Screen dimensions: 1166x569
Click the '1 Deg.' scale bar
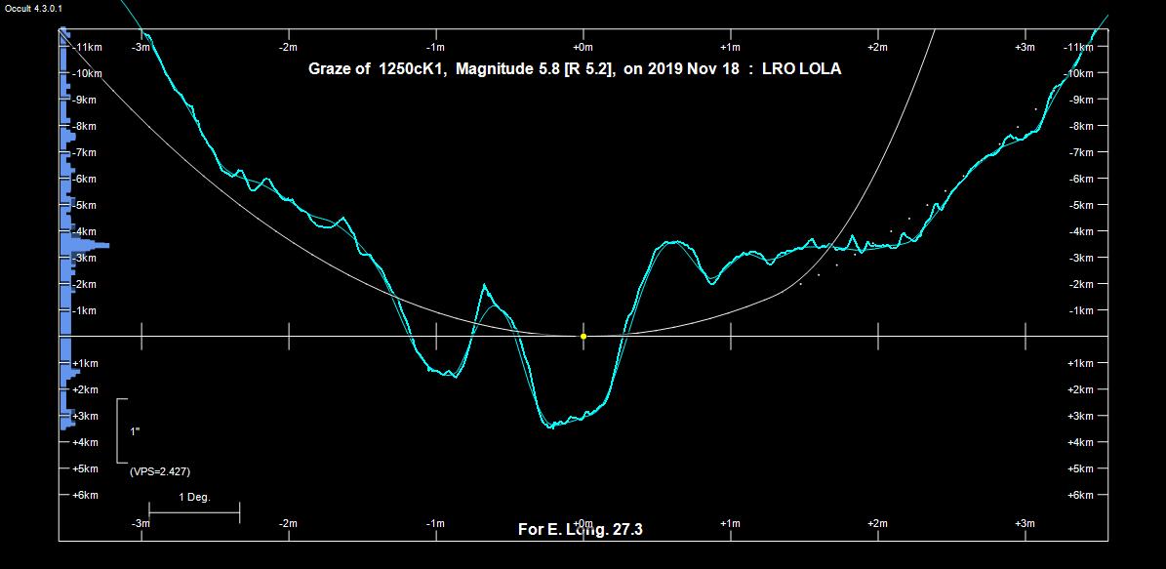[194, 510]
